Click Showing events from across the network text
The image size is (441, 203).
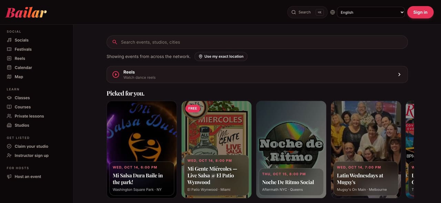(148, 57)
